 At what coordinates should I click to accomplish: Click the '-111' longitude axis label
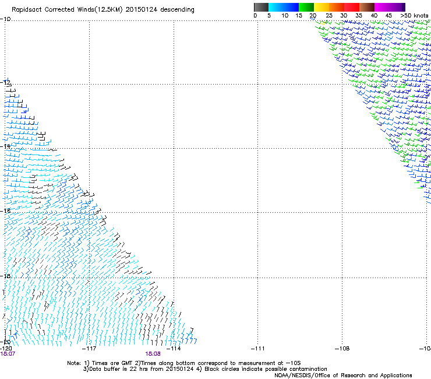click(x=258, y=349)
